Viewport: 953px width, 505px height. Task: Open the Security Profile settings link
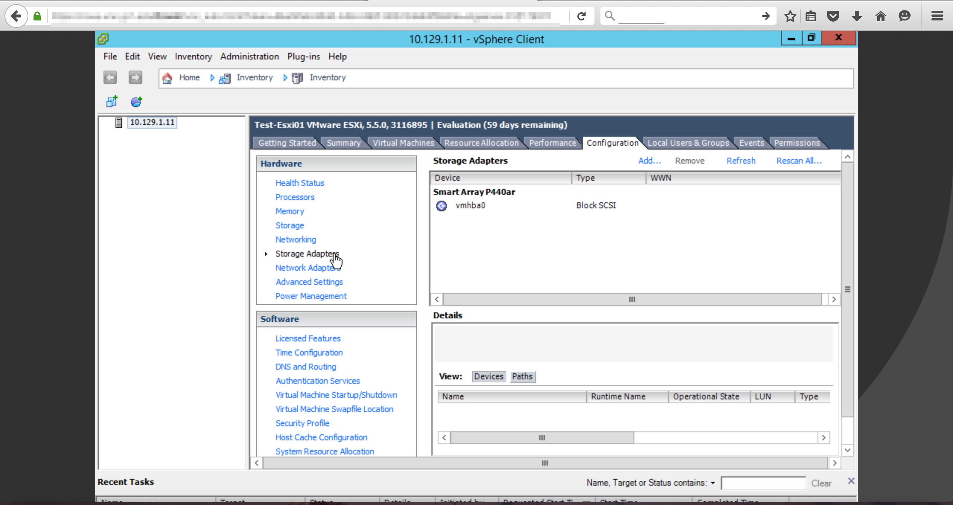click(302, 423)
